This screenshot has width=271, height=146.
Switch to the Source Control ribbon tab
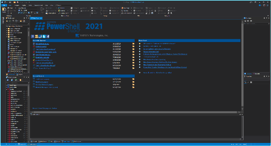click(38, 5)
